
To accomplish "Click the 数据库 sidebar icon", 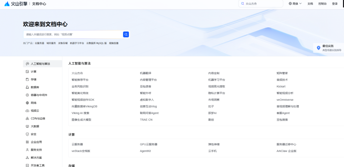I will [27, 87].
